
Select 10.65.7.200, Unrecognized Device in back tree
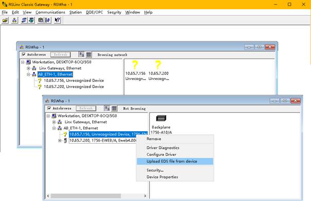tap(74, 87)
